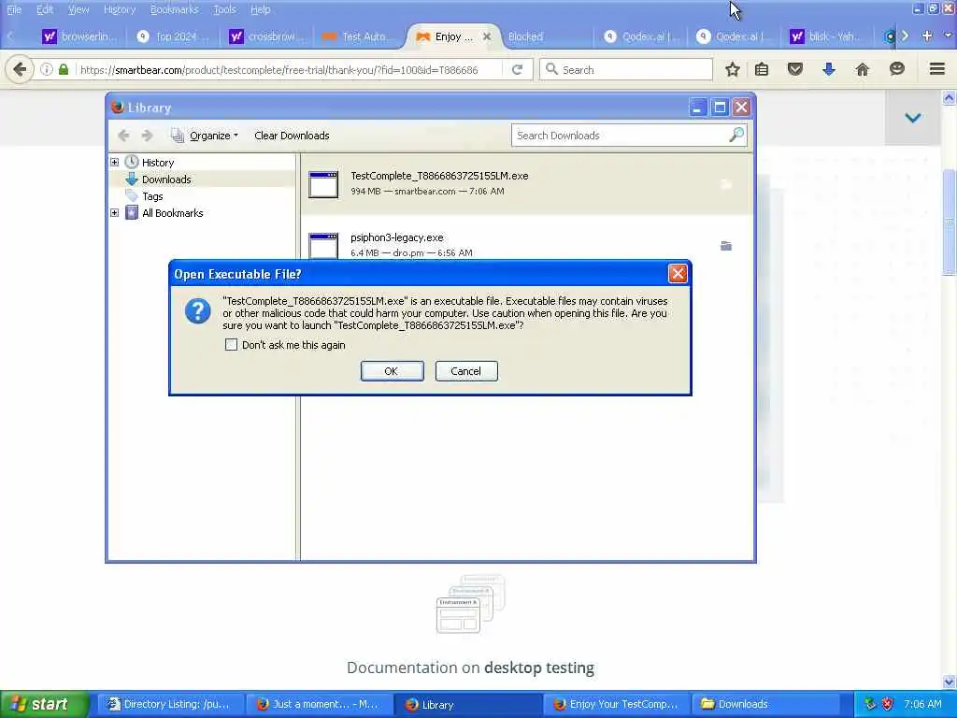Click the browser Back button
This screenshot has height=718, width=957.
pyautogui.click(x=20, y=69)
